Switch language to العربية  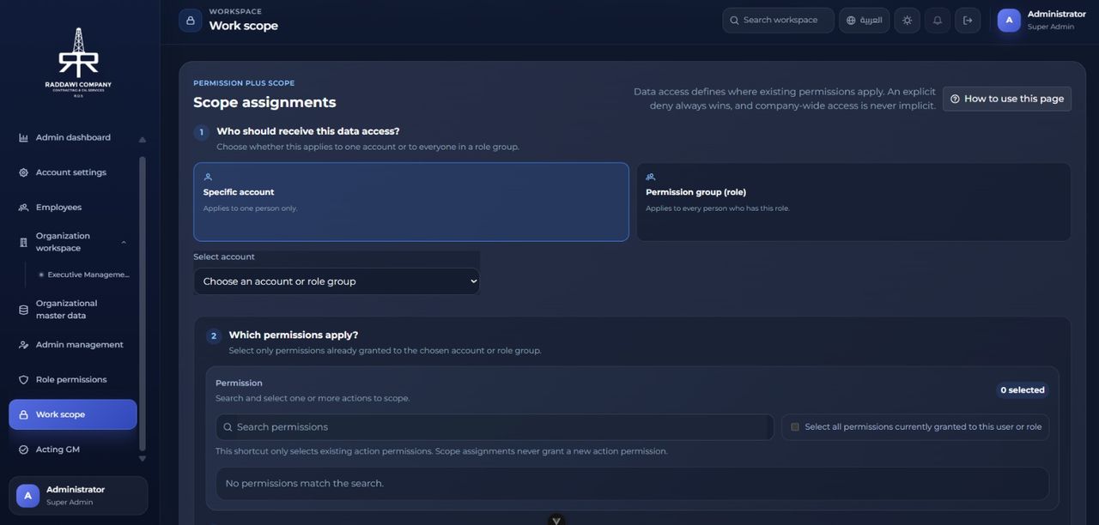864,21
